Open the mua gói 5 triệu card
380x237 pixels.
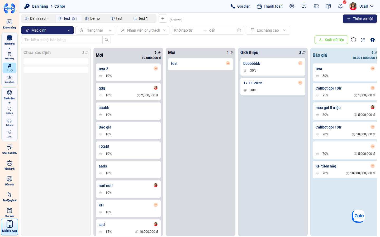coord(345,111)
